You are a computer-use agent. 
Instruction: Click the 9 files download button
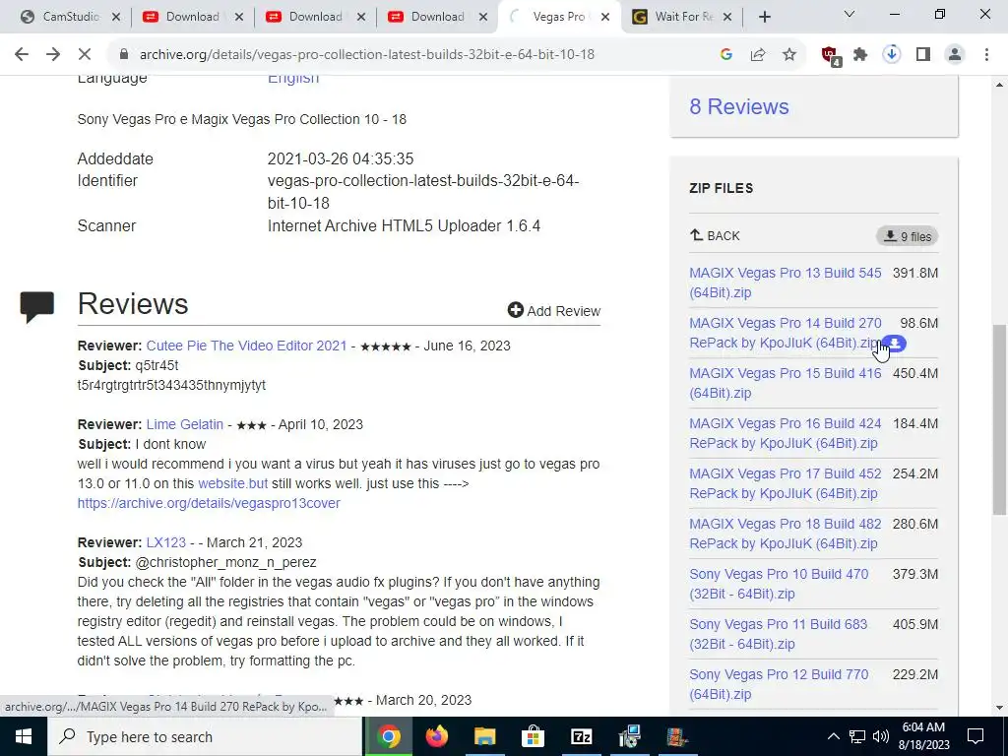pos(907,236)
